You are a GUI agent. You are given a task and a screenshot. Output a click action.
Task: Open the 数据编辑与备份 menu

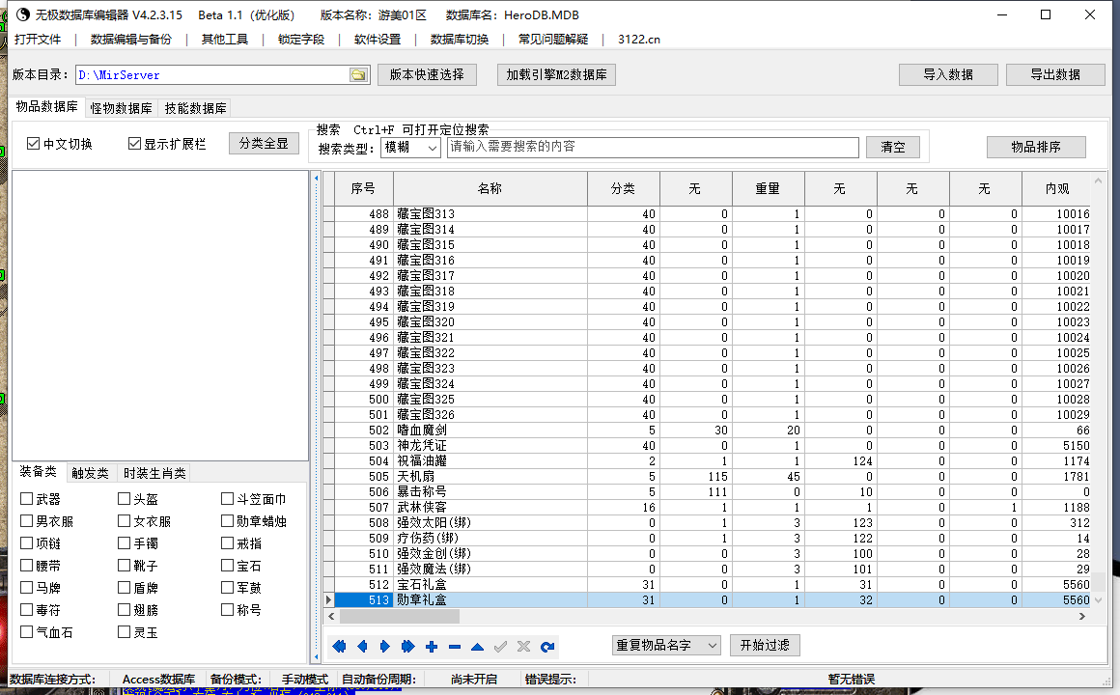coord(130,40)
